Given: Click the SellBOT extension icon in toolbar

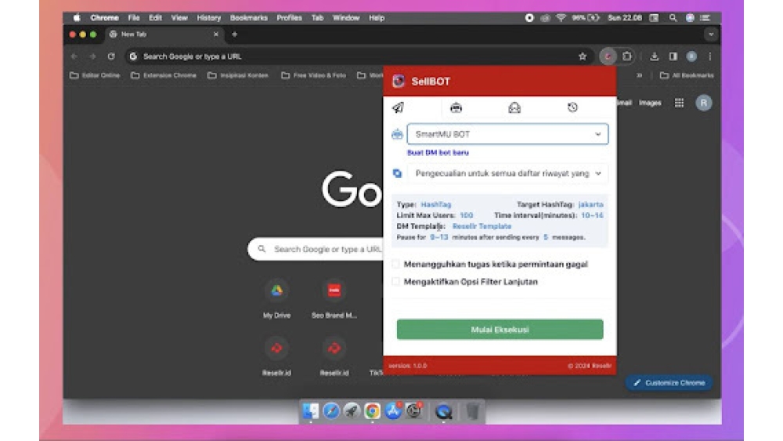Looking at the screenshot, I should coord(608,56).
